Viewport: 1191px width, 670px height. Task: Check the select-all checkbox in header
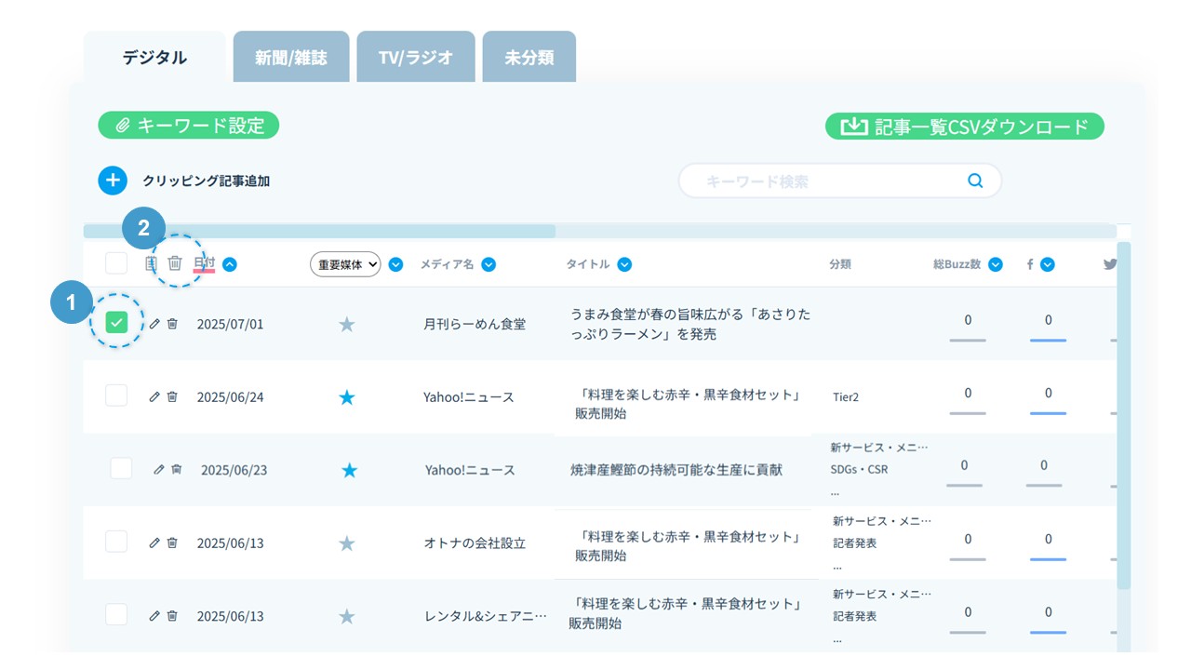[116, 263]
